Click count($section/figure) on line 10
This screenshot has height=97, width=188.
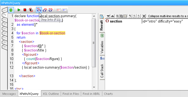coord(43,59)
